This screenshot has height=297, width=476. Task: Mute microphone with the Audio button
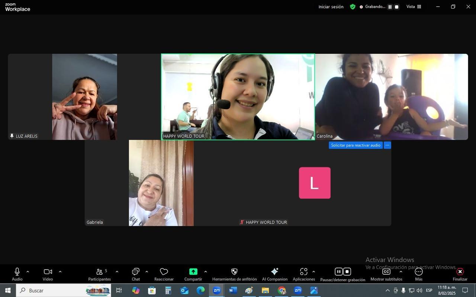17,274
